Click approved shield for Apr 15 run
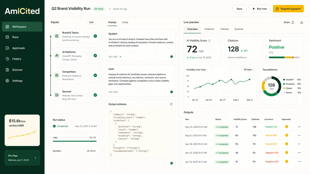The height and width of the screenshot is (174, 310). pos(286,162)
